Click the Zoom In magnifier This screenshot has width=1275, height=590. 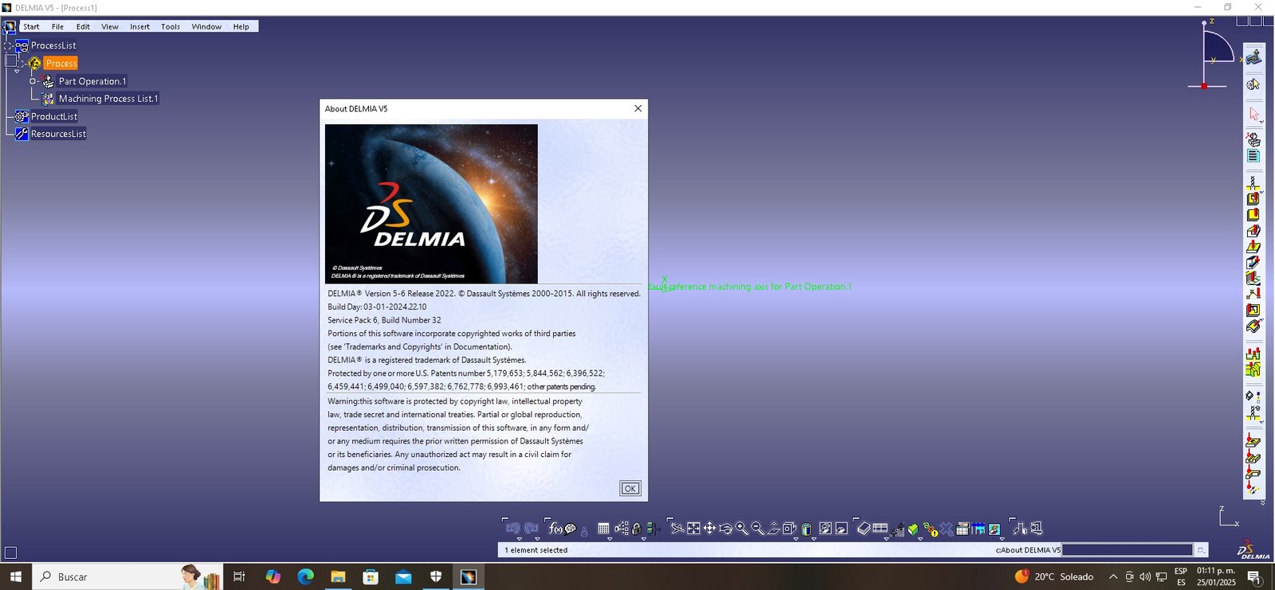click(742, 528)
